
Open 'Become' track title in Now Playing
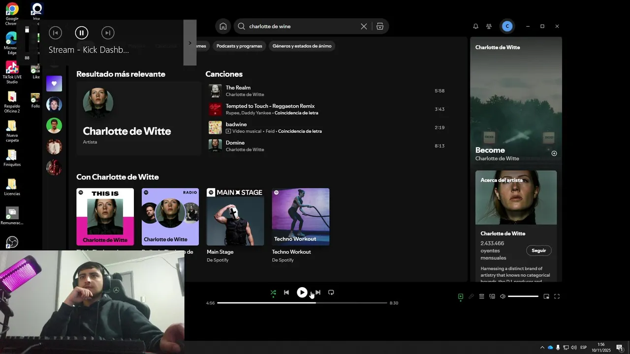coord(490,150)
